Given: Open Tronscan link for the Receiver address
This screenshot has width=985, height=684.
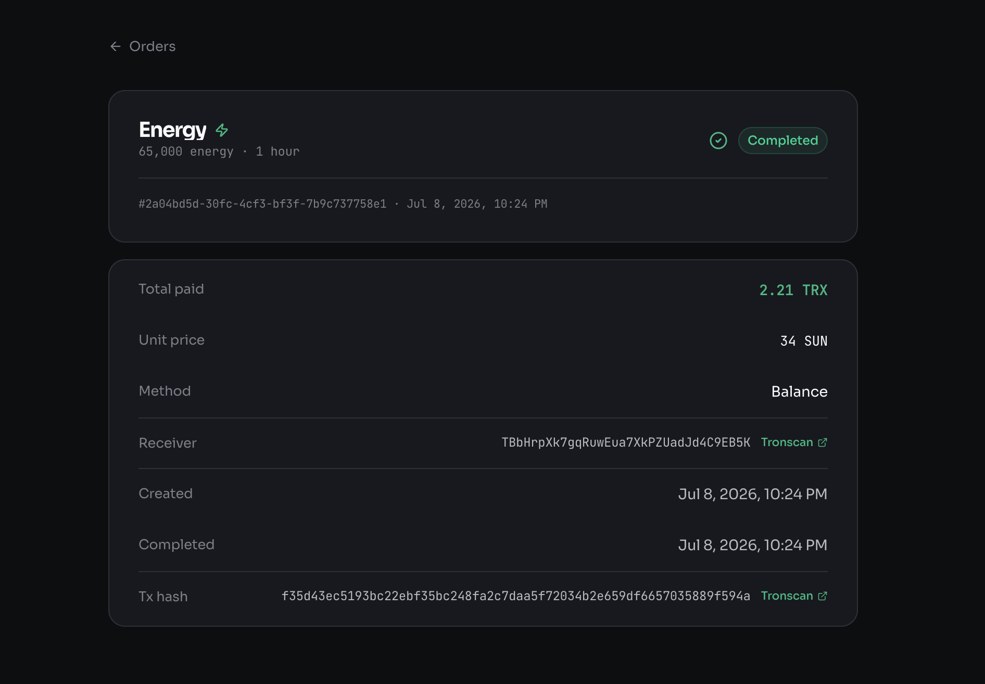Looking at the screenshot, I should click(x=794, y=442).
